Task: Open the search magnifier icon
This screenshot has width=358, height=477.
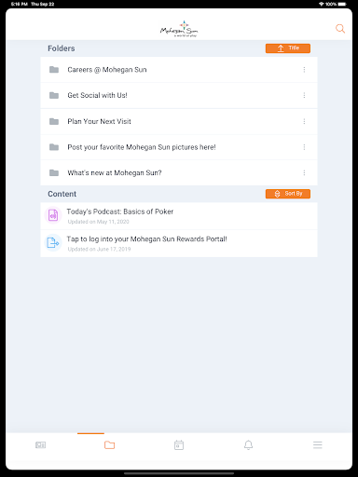Action: [340, 29]
